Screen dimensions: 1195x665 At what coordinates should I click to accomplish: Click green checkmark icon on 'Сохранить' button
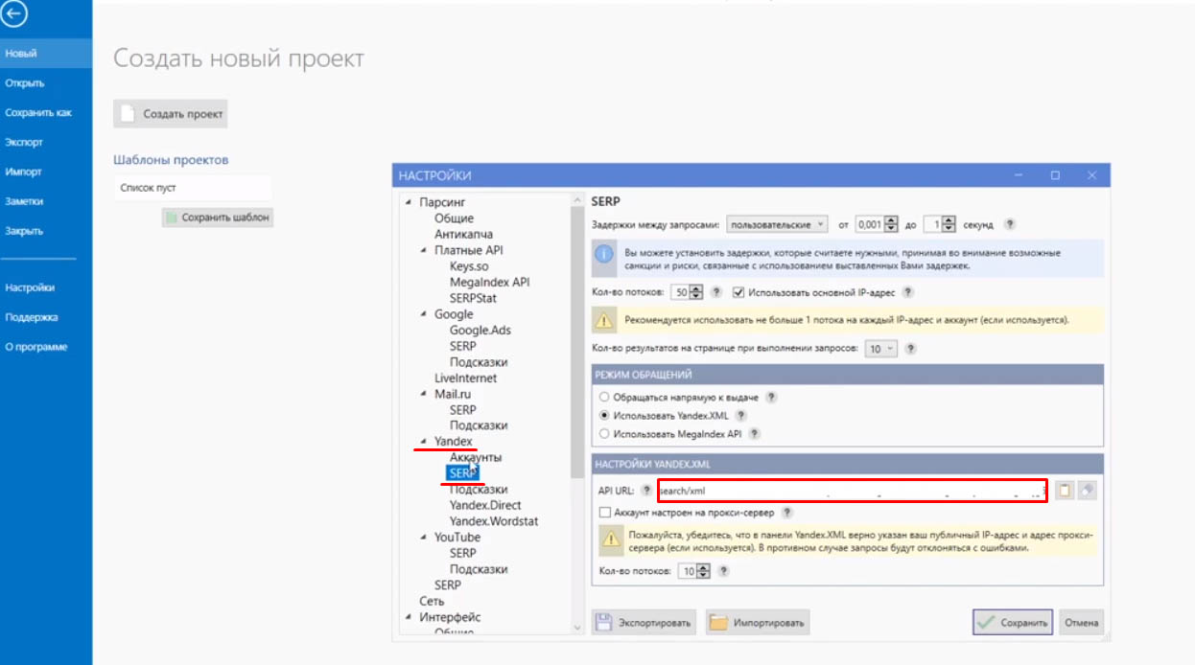point(986,622)
